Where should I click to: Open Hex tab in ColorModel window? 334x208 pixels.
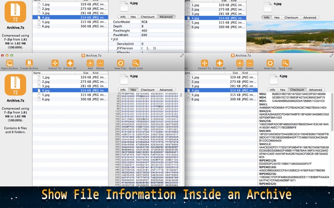pos(133,17)
